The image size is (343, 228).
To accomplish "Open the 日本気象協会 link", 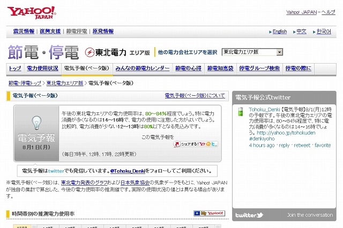I will point(135,183).
